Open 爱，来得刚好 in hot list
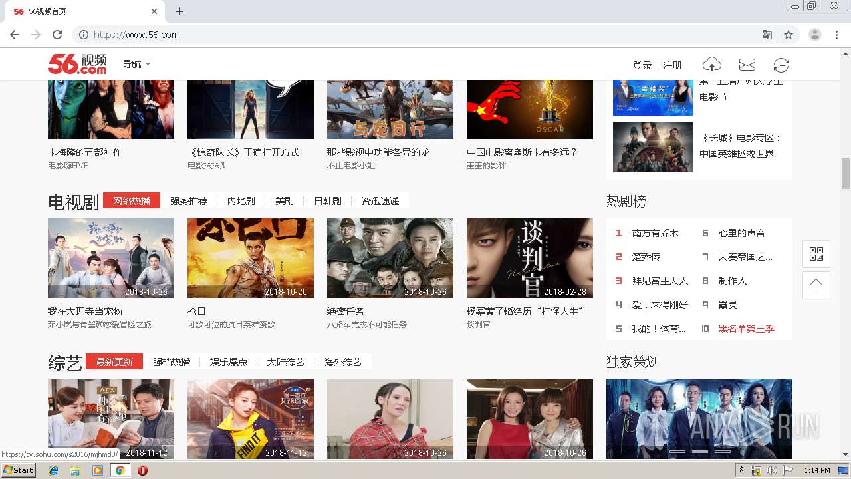Image resolution: width=851 pixels, height=479 pixels. point(660,305)
